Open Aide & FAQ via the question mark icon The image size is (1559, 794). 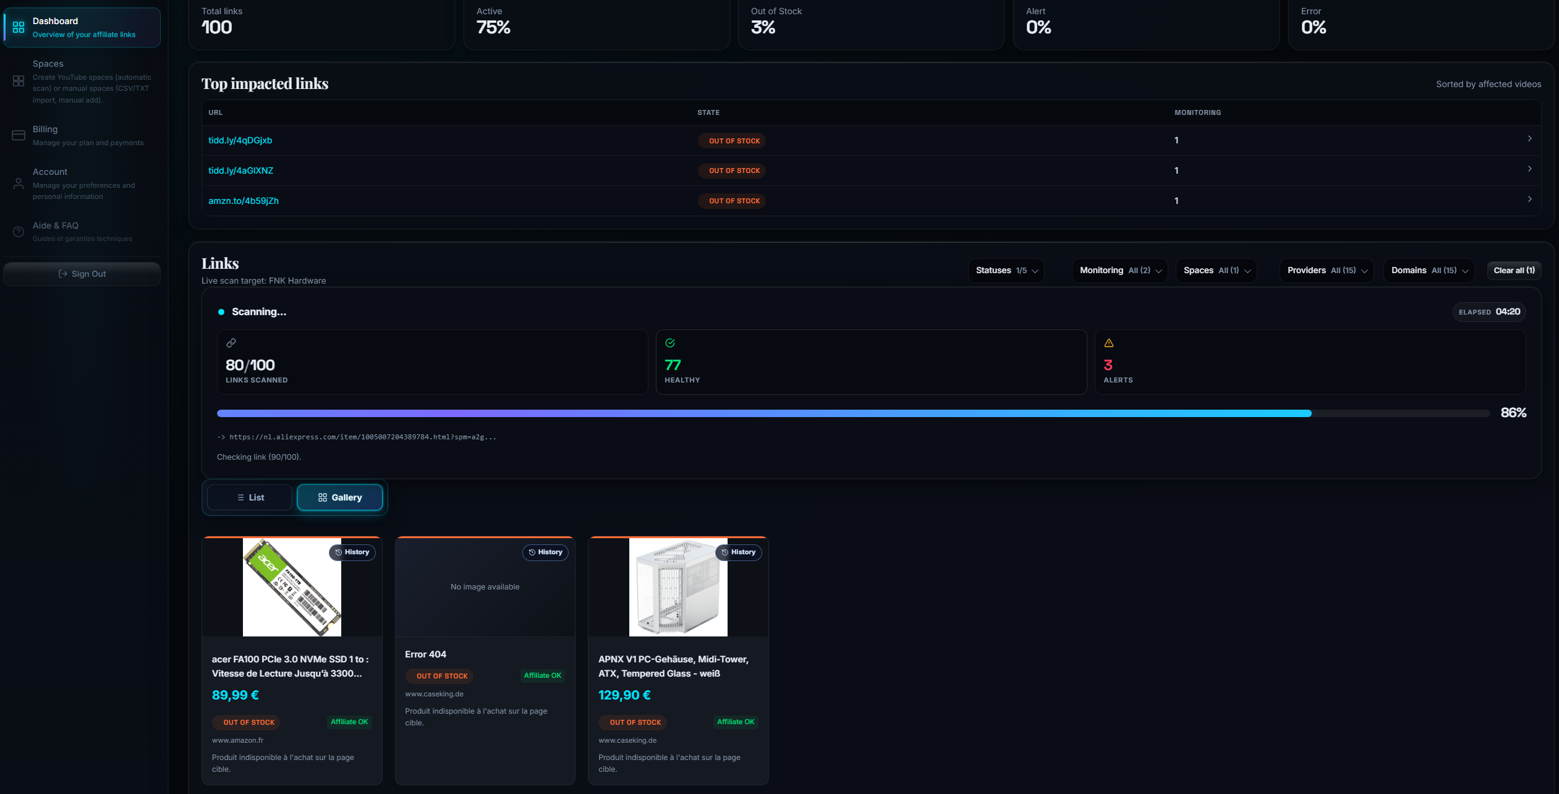pyautogui.click(x=18, y=231)
